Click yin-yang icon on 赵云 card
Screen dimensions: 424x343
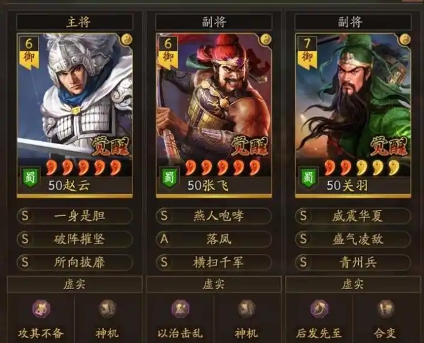126,40
